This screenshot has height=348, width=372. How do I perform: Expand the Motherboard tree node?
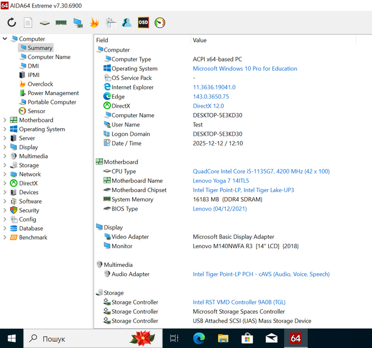point(5,120)
